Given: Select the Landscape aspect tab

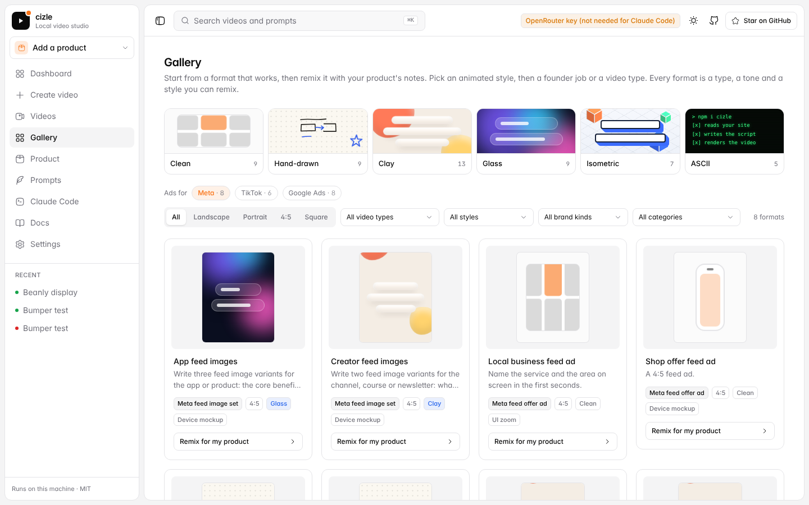Looking at the screenshot, I should (x=211, y=217).
